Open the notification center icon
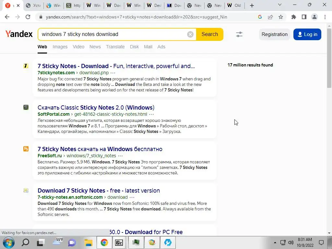 click(321, 243)
